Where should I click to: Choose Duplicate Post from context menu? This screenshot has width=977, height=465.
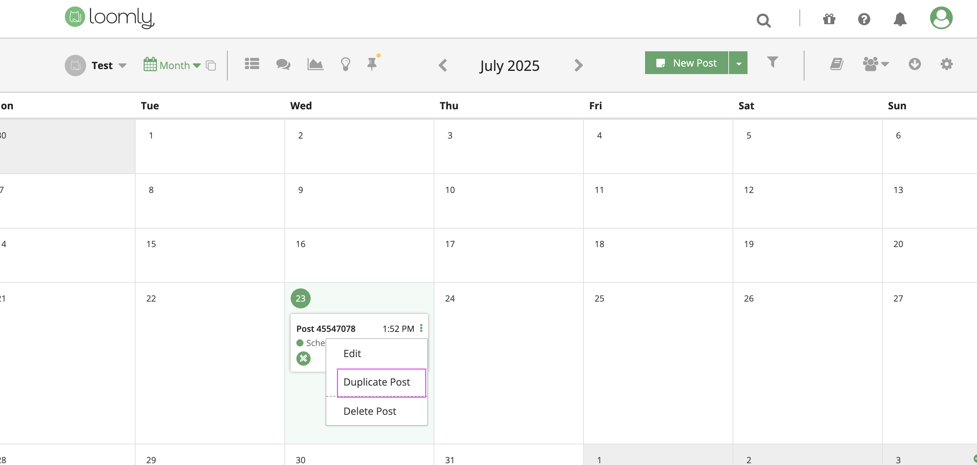[x=376, y=382]
